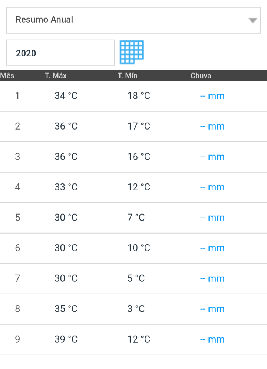This screenshot has width=267, height=369.
Task: Open rainfall link for month 8
Action: (212, 309)
